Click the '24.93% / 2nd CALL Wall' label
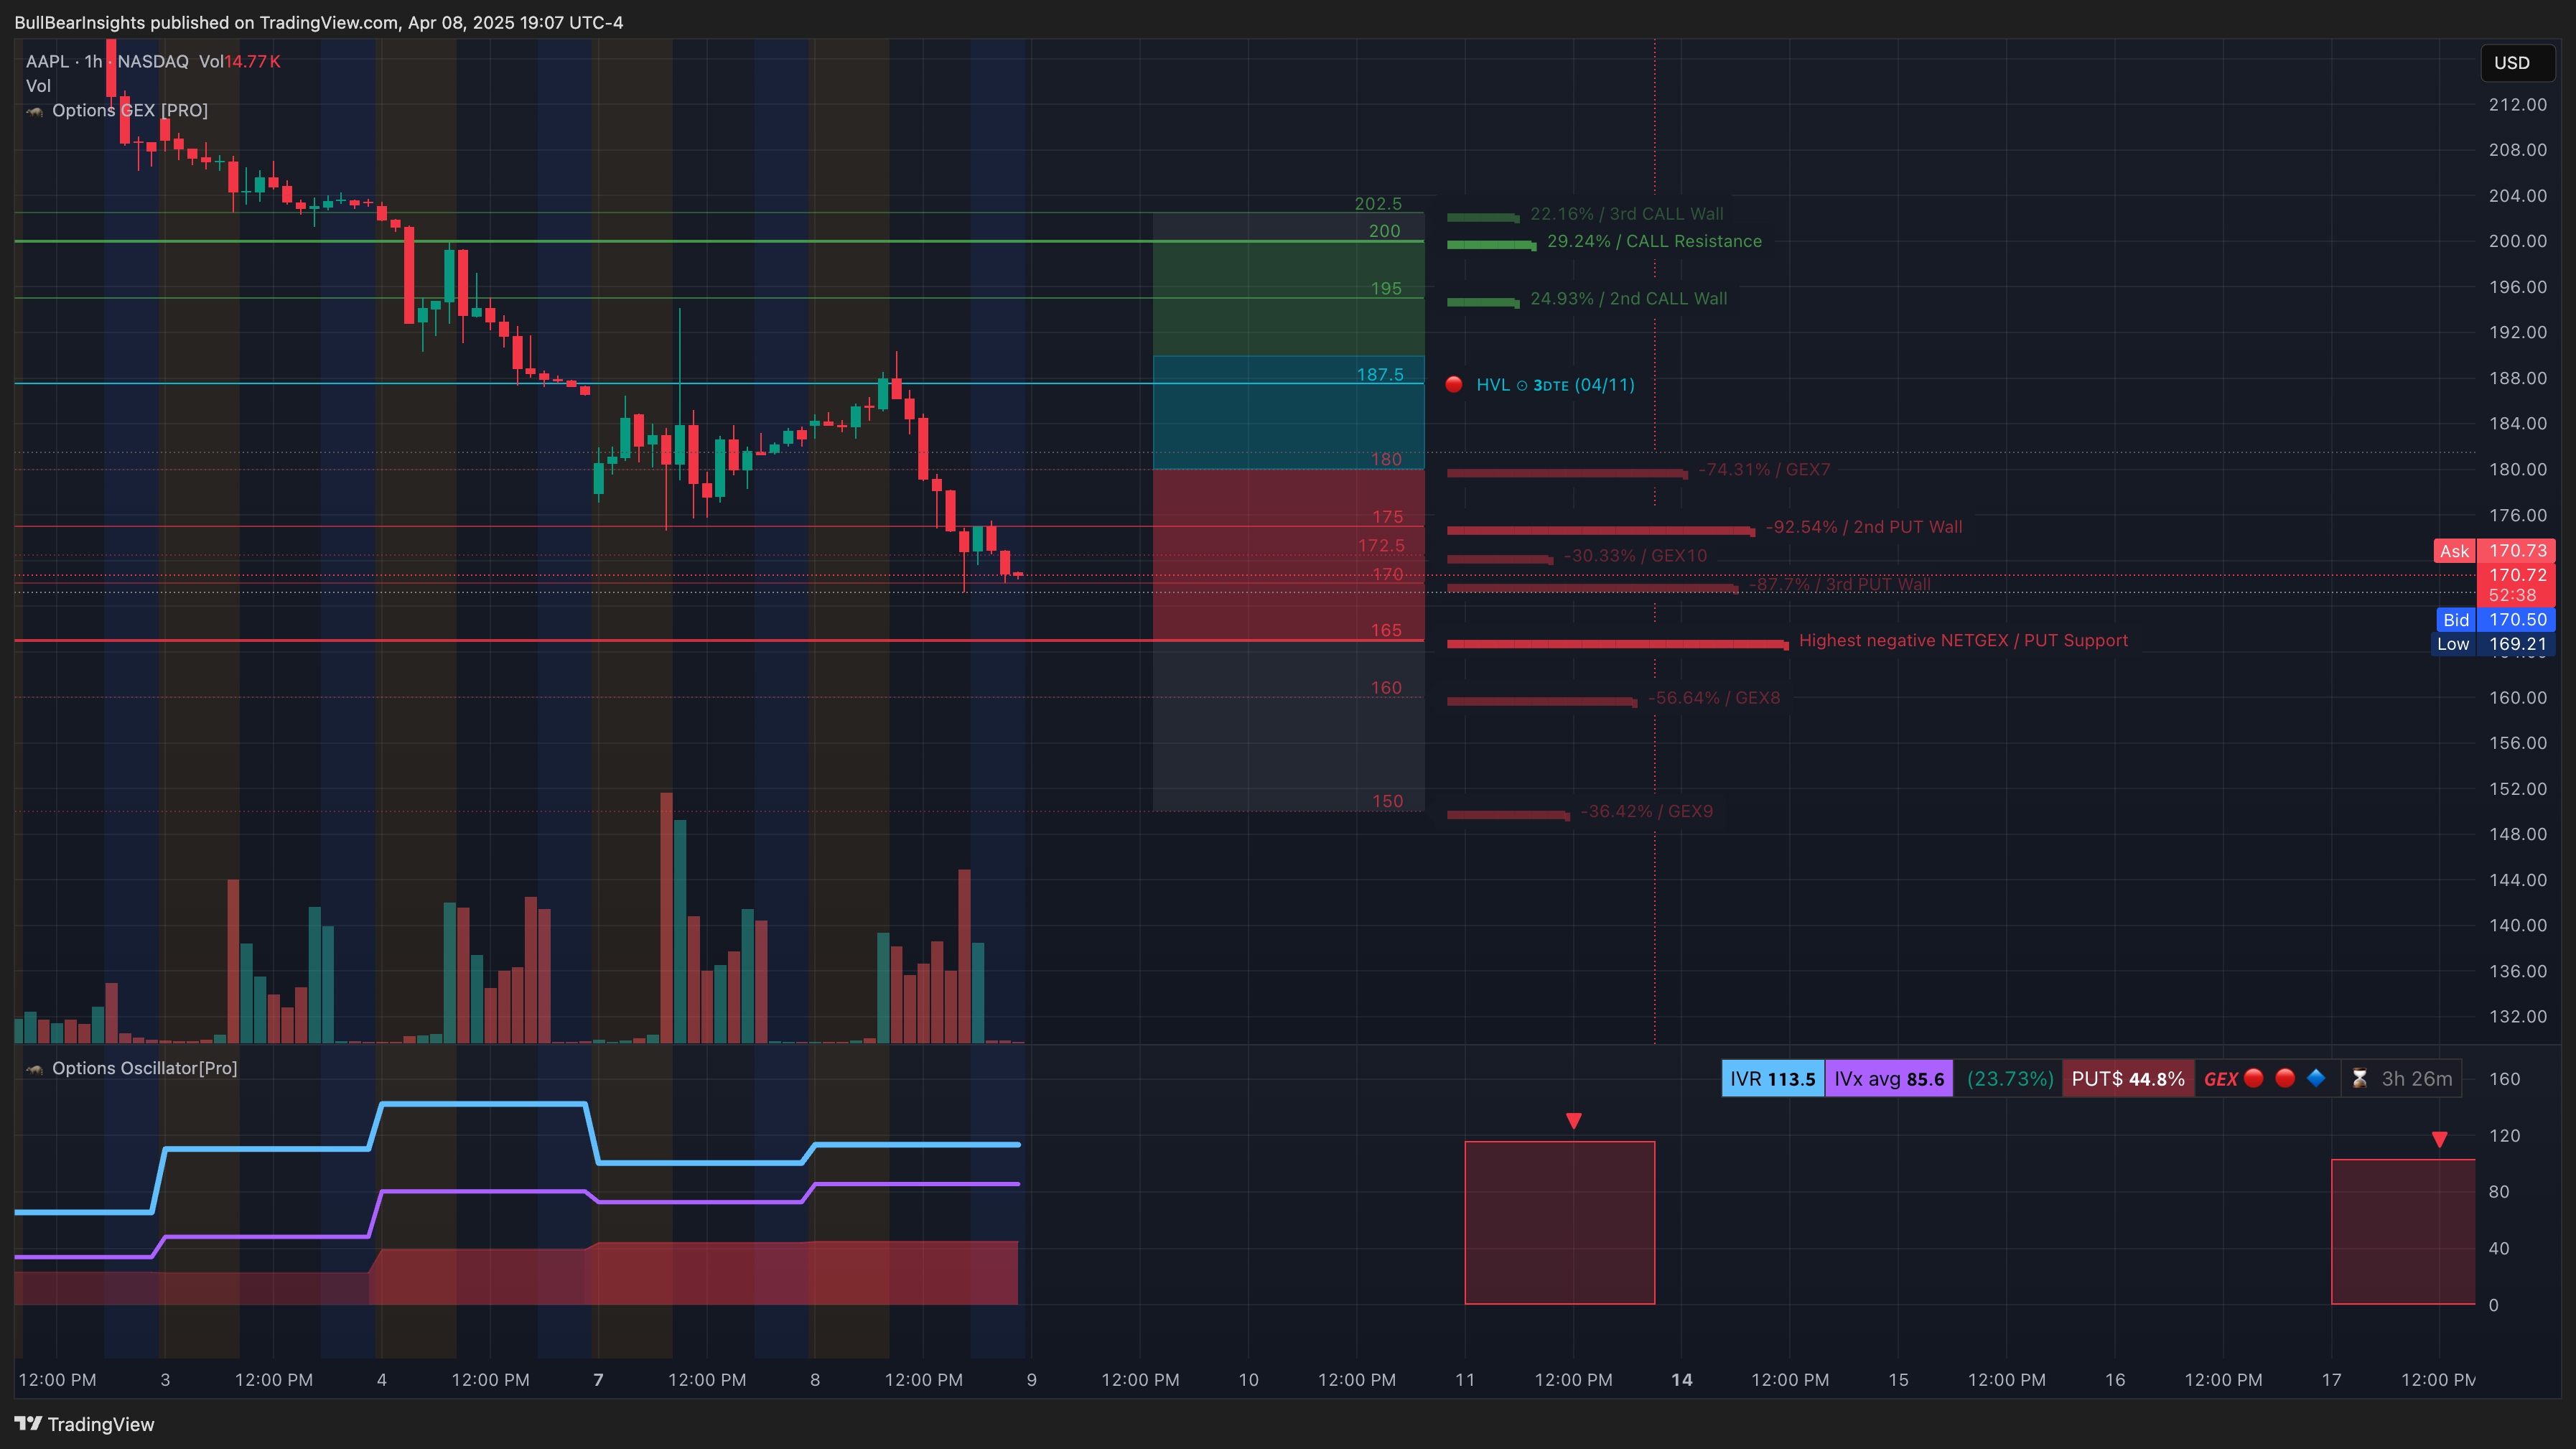The height and width of the screenshot is (1449, 2576). (1628, 299)
